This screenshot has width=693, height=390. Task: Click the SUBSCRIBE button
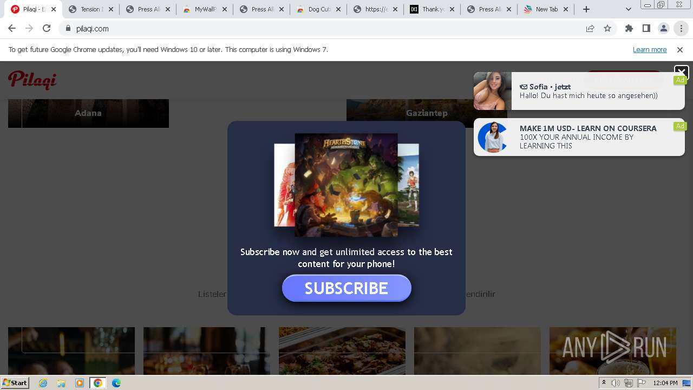346,288
